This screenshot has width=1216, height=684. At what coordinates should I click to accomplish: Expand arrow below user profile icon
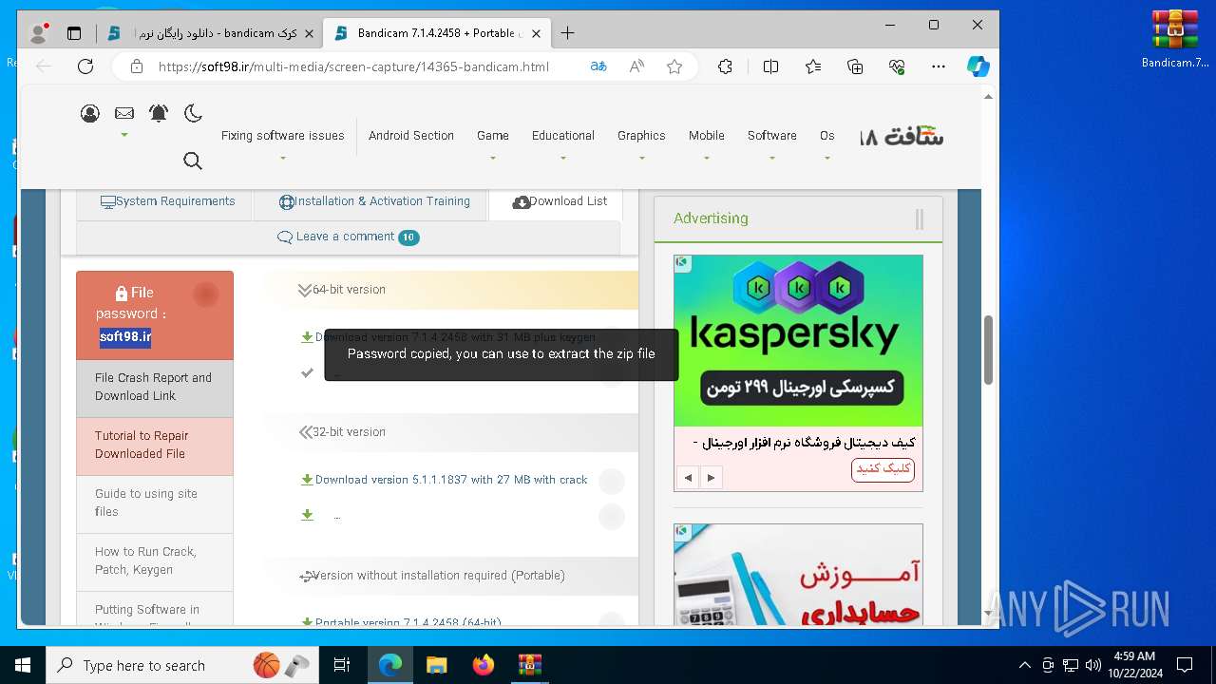pyautogui.click(x=124, y=135)
